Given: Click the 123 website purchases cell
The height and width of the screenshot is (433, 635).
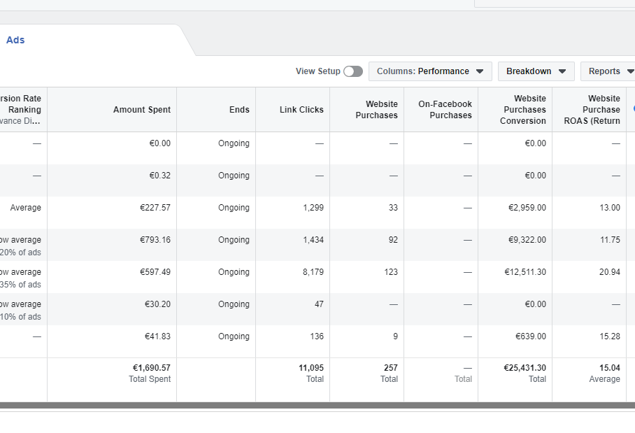Looking at the screenshot, I should (x=390, y=272).
